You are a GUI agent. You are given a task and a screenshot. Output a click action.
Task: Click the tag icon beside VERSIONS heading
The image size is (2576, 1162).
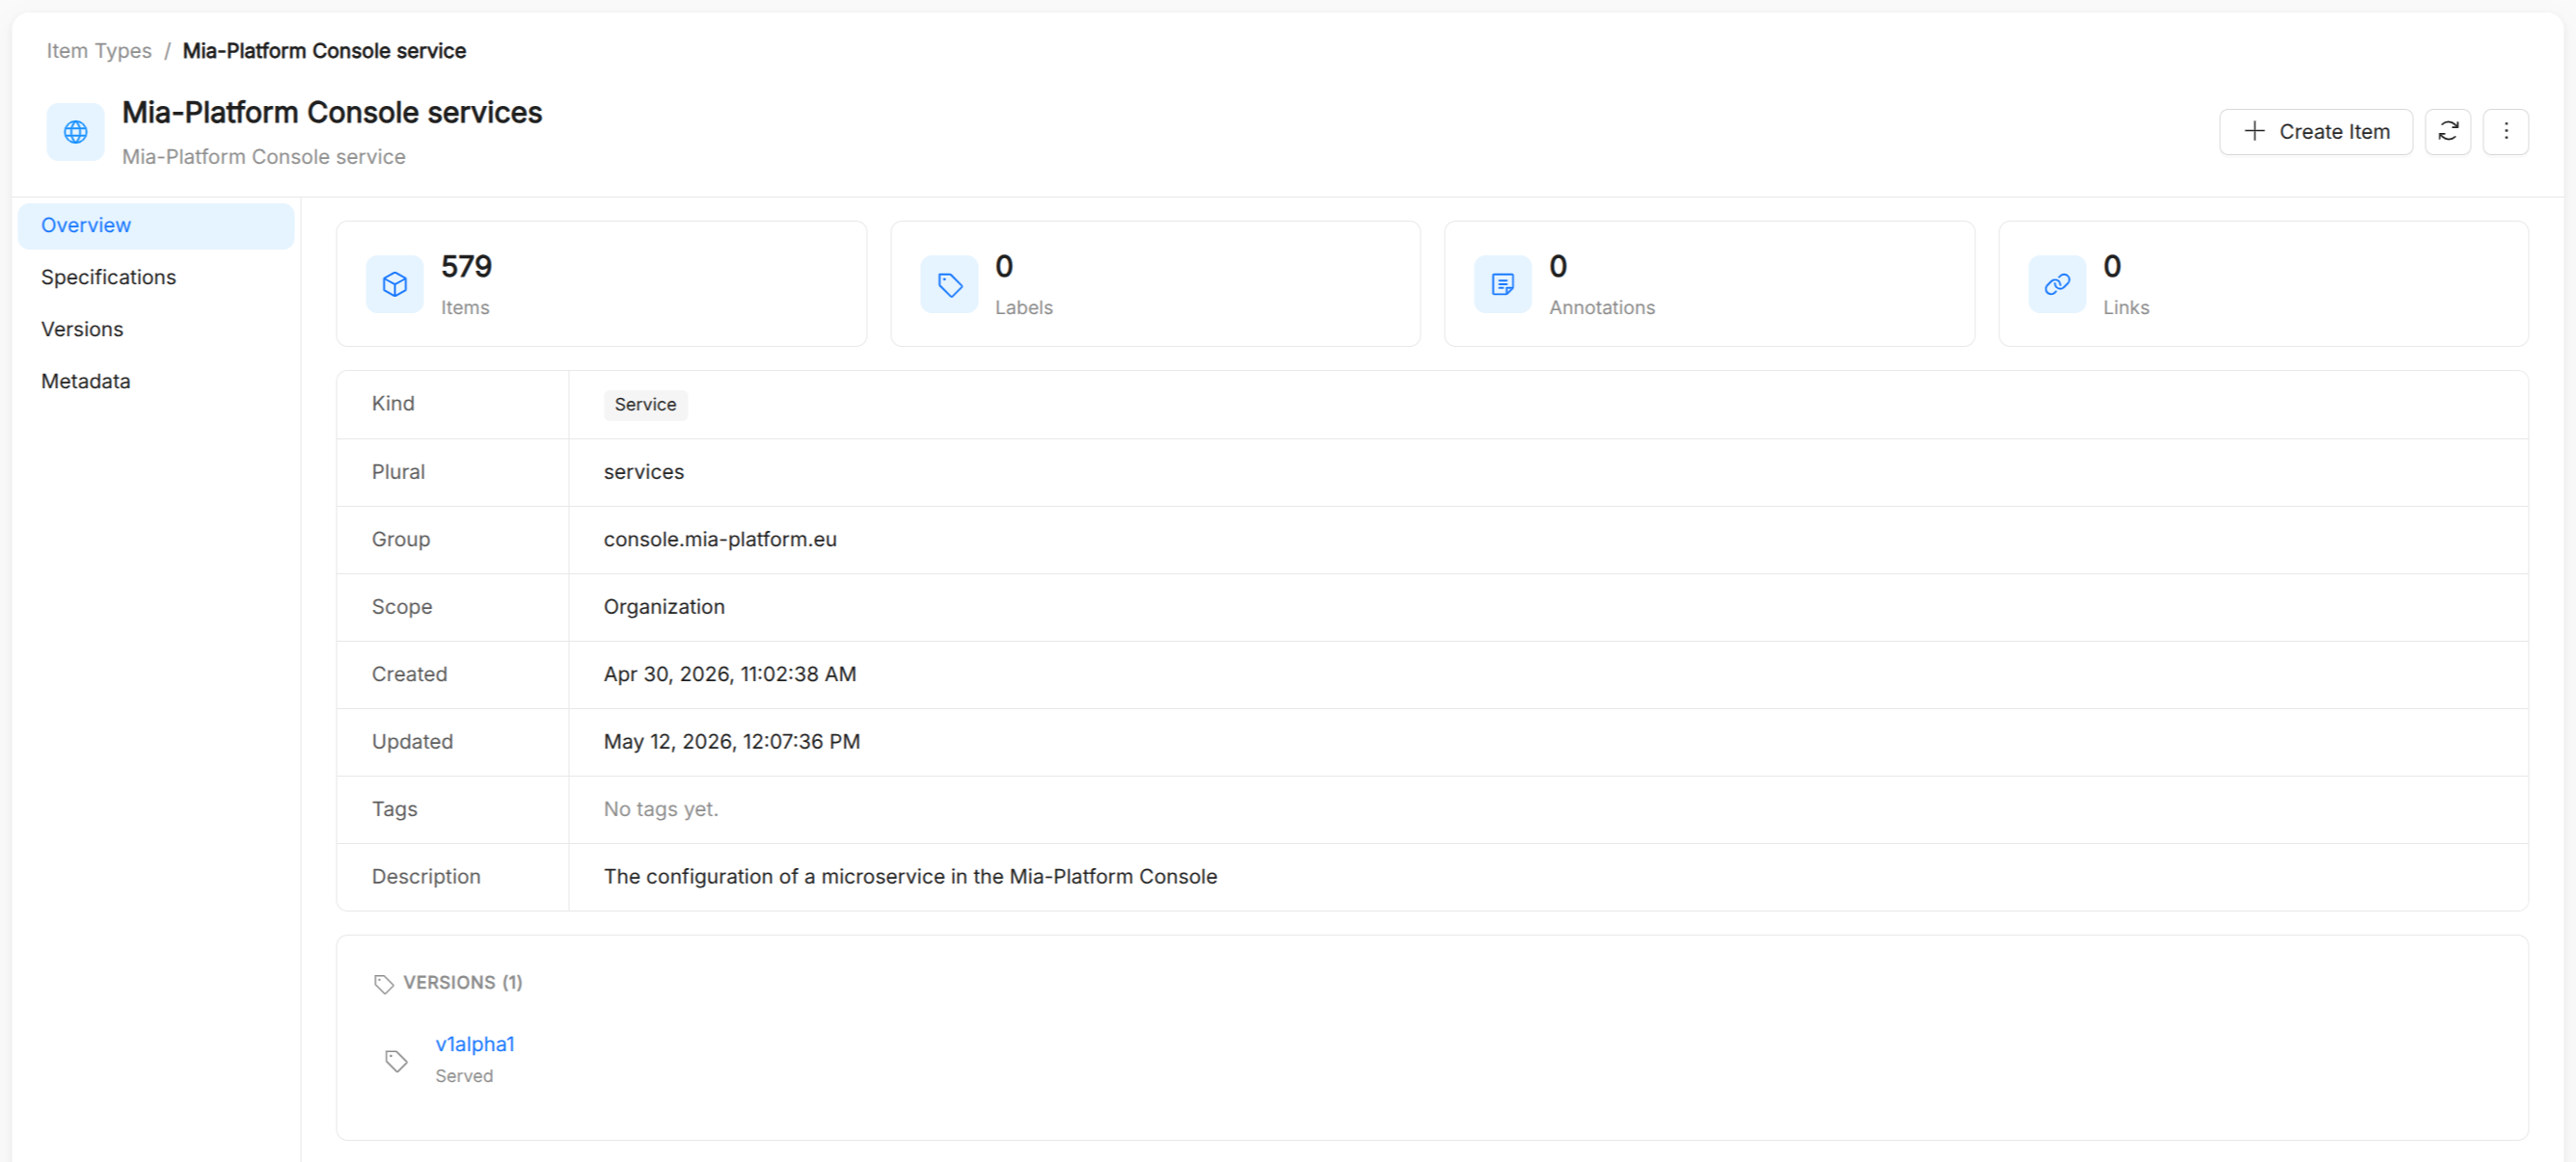(x=384, y=984)
